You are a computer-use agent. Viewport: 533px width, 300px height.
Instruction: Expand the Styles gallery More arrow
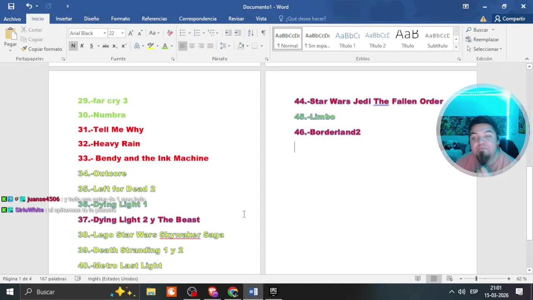pyautogui.click(x=456, y=47)
